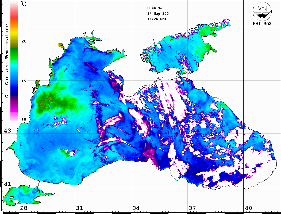Click the '10' value on temperature scale

[x=24, y=119]
